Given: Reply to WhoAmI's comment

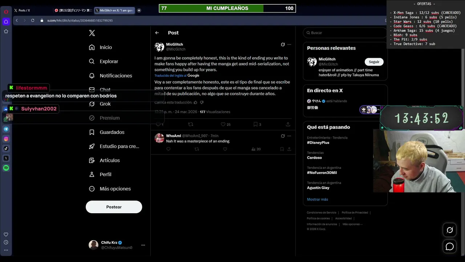Looking at the screenshot, I should pos(169,149).
